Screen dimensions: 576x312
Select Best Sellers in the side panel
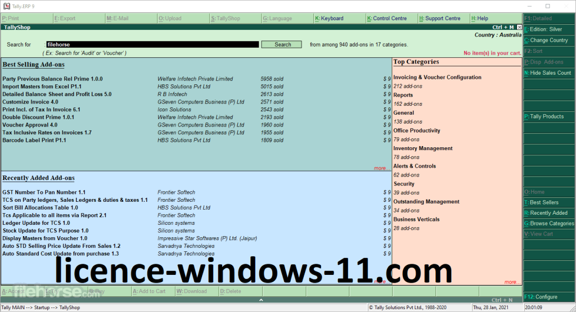[543, 202]
